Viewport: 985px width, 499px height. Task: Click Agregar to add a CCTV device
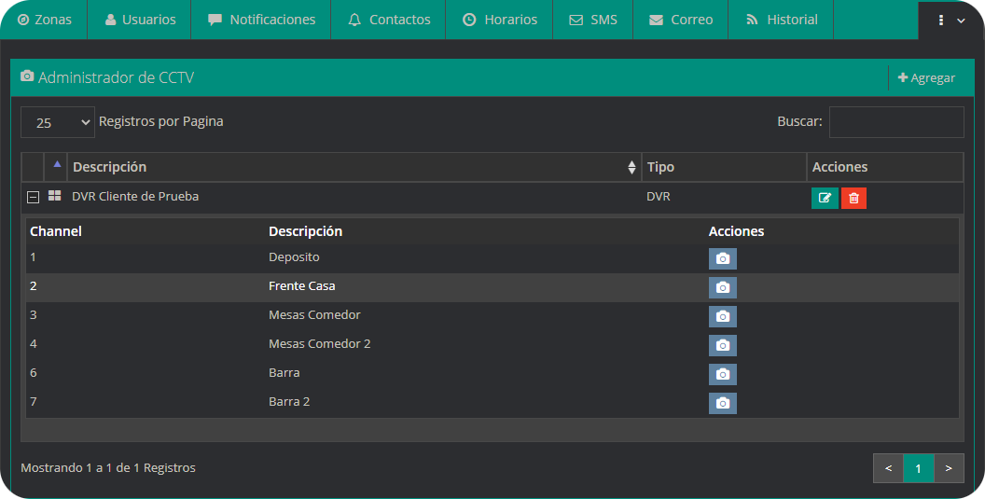pos(926,78)
